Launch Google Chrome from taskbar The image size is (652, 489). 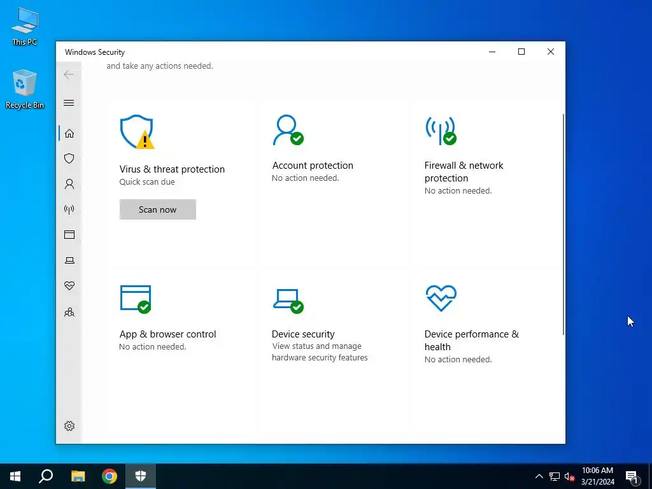110,476
